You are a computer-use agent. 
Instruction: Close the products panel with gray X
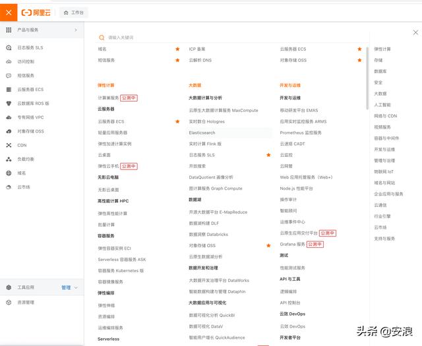tap(415, 32)
